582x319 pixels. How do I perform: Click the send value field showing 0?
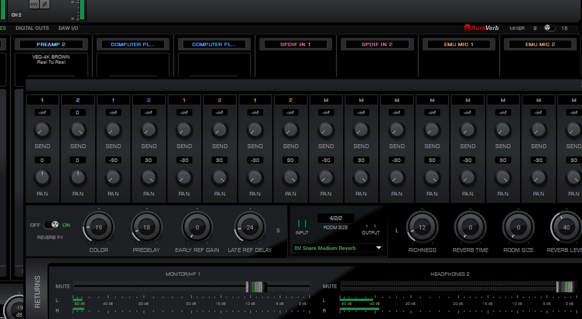tap(78, 113)
